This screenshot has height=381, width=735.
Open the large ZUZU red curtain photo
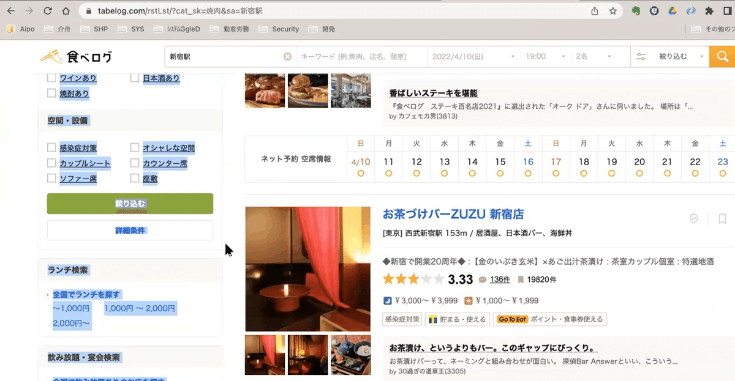[307, 269]
